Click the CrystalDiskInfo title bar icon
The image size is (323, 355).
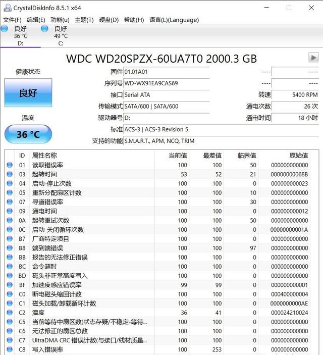(x=8, y=8)
